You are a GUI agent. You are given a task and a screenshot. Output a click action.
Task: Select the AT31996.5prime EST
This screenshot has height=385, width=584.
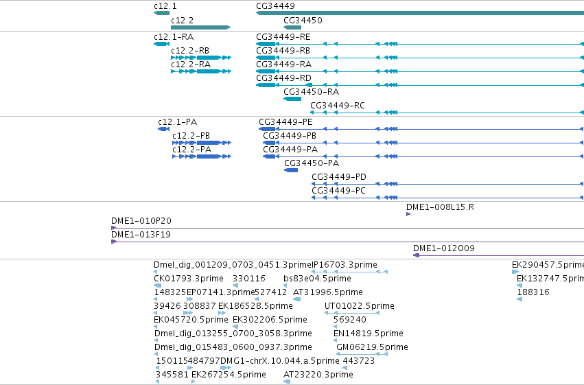(x=297, y=299)
